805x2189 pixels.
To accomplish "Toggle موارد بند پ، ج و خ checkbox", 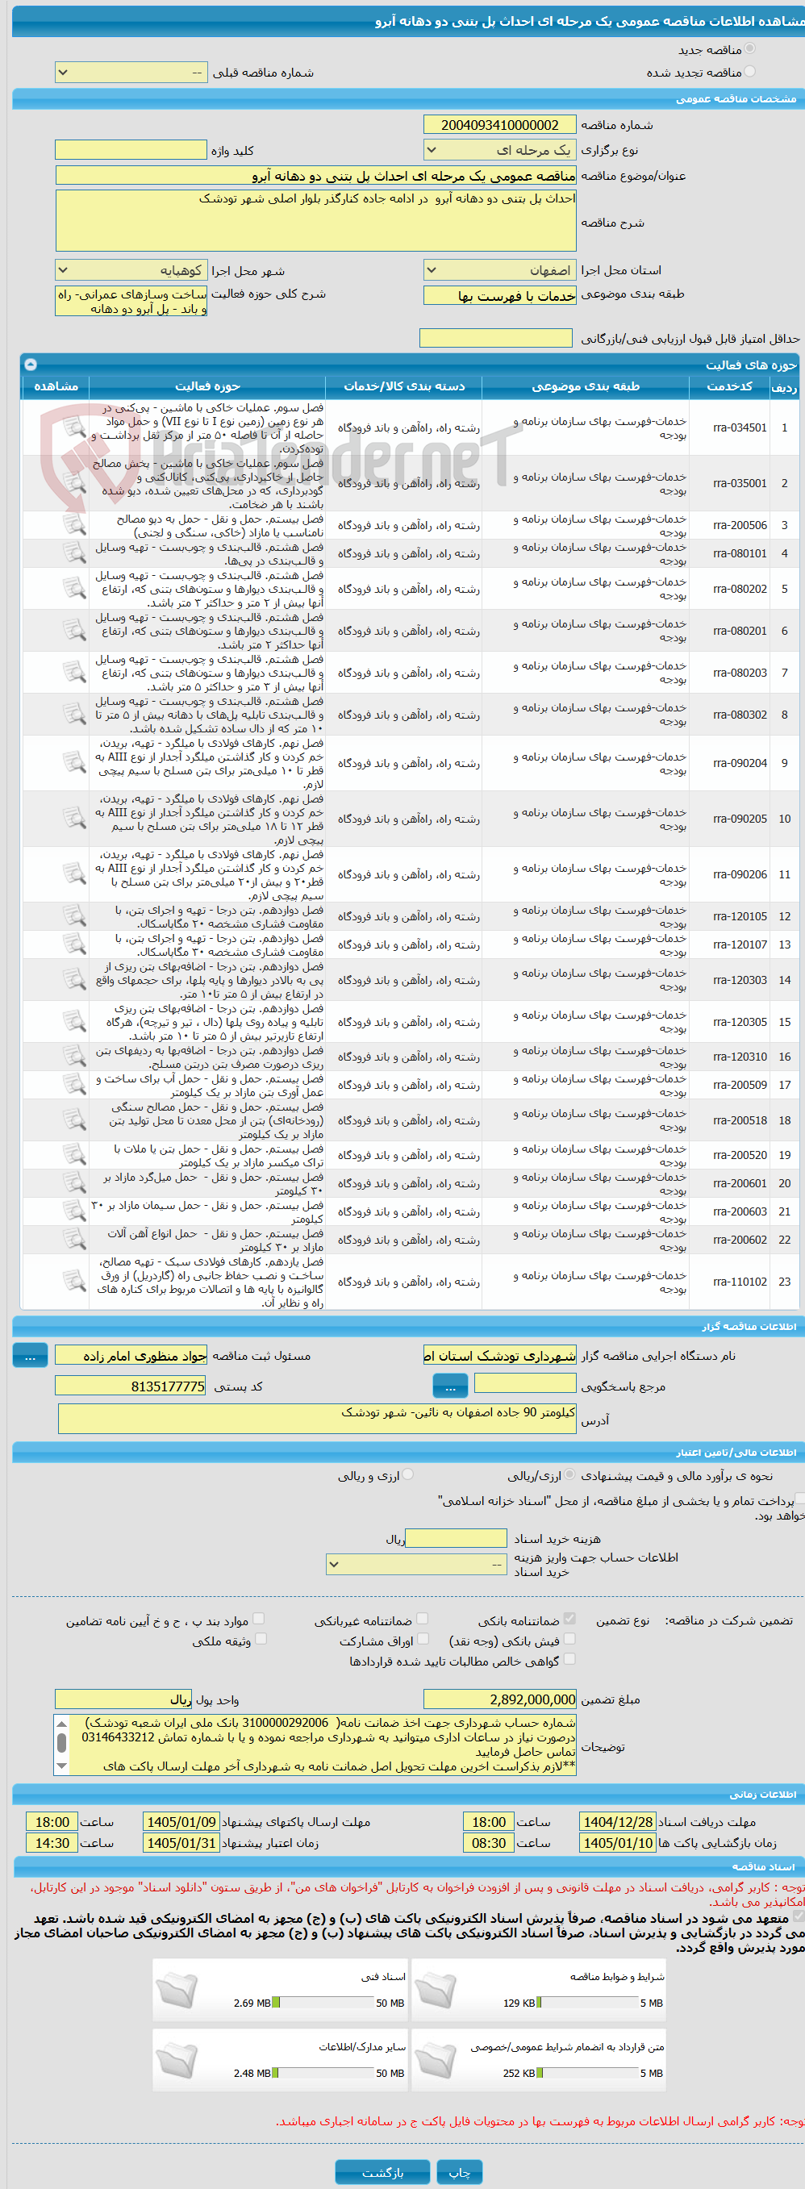I will click(258, 1619).
